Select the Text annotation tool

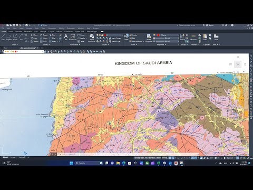tap(66, 37)
